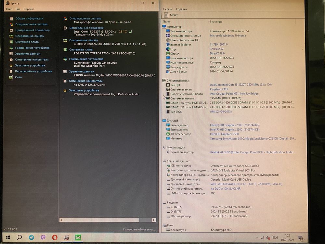Viewport: 325px width, 244px height.
Task: Show hidden tray icons chevron
Action: pyautogui.click(x=257, y=238)
